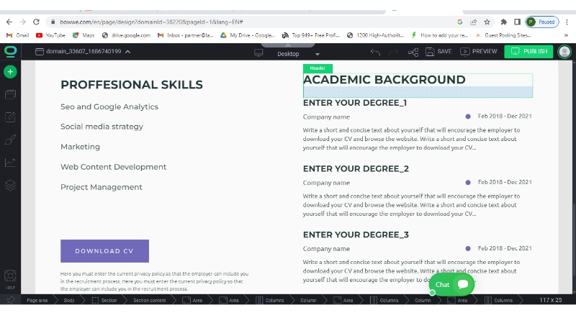Click the green Publish button
576x323 pixels.
pos(528,52)
